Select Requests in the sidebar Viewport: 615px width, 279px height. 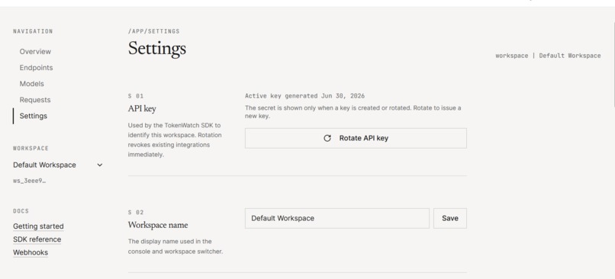coord(35,100)
